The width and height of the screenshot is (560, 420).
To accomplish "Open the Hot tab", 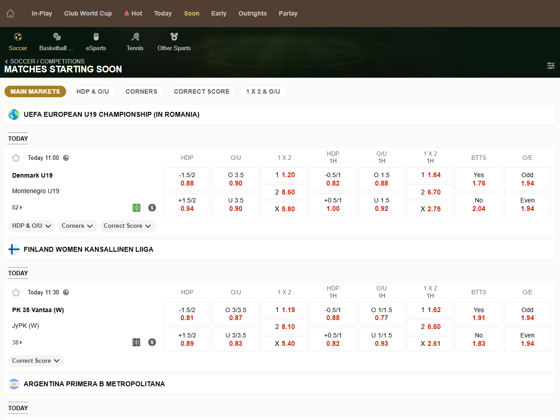I will (133, 13).
